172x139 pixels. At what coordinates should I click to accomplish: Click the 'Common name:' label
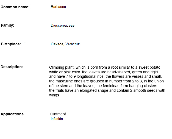(15, 7)
